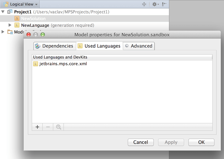Image resolution: width=224 pixels, height=159 pixels.
Task: Click the Project1 project icon
Action: 10,12
